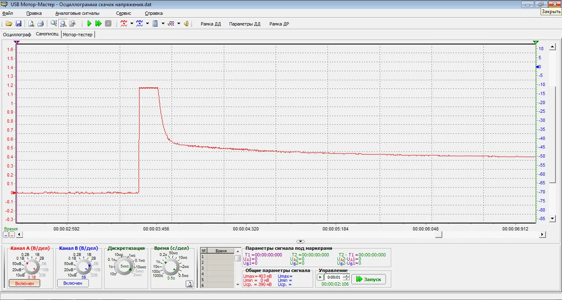Click the Запуск start button
Viewport: 562px width, 300px height.
368,279
